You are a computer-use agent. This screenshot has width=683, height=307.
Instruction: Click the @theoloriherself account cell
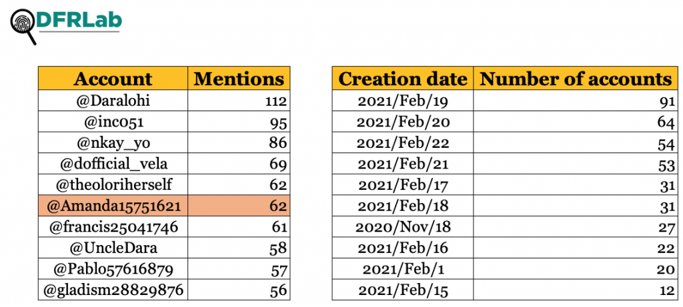click(113, 184)
